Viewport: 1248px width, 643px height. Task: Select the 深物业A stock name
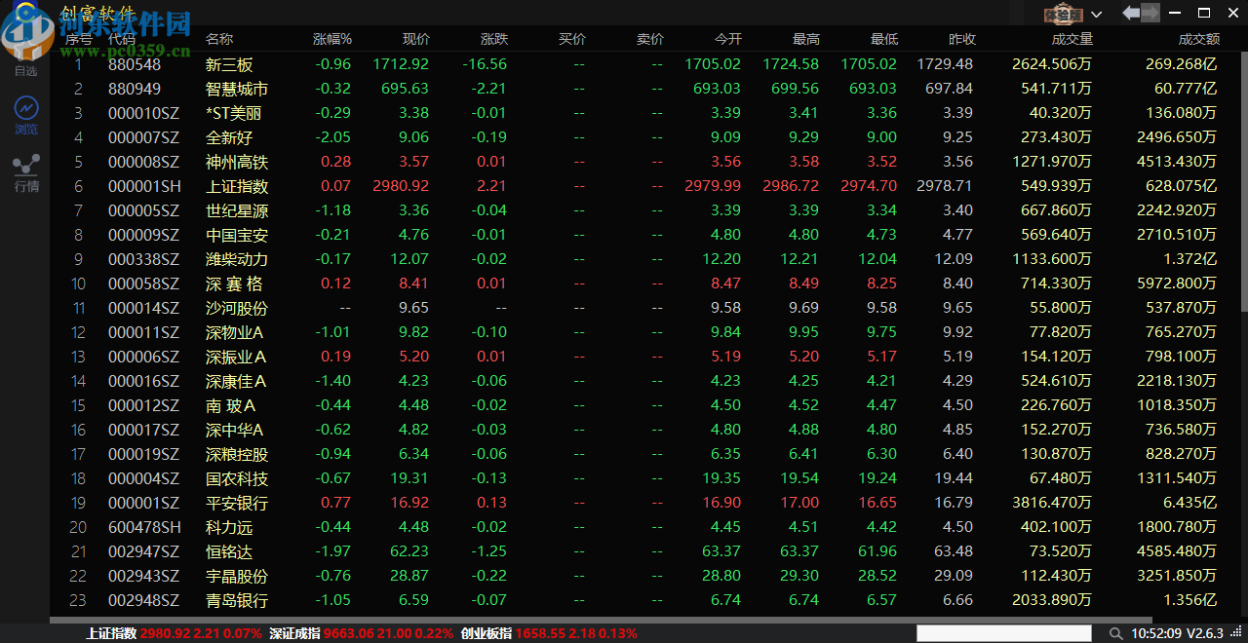(235, 332)
